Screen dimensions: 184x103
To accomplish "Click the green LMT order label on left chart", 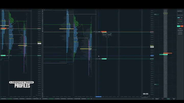I will 3,56.
